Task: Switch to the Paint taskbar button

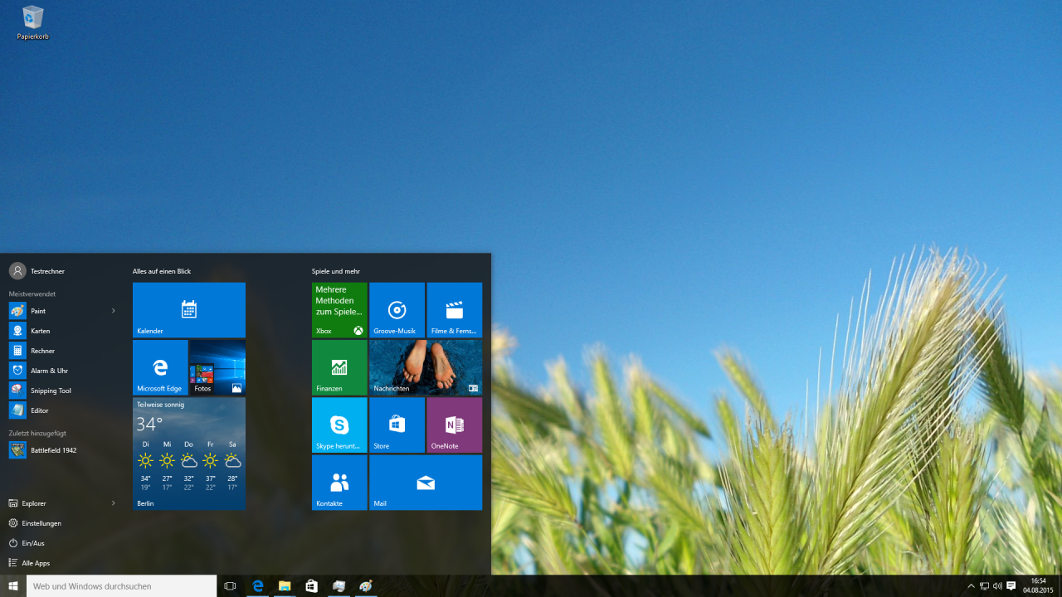Action: point(365,586)
